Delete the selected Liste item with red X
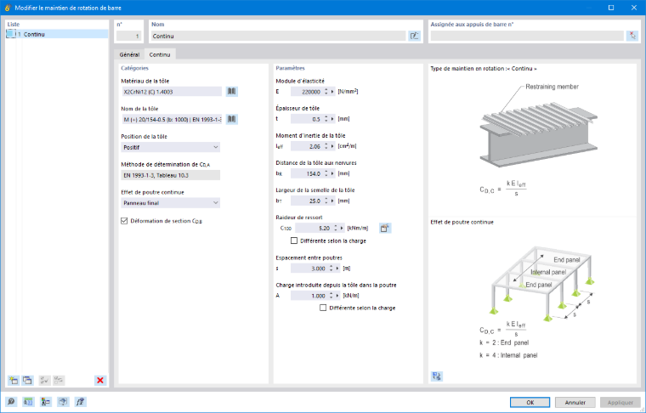The image size is (646, 413). 100,380
